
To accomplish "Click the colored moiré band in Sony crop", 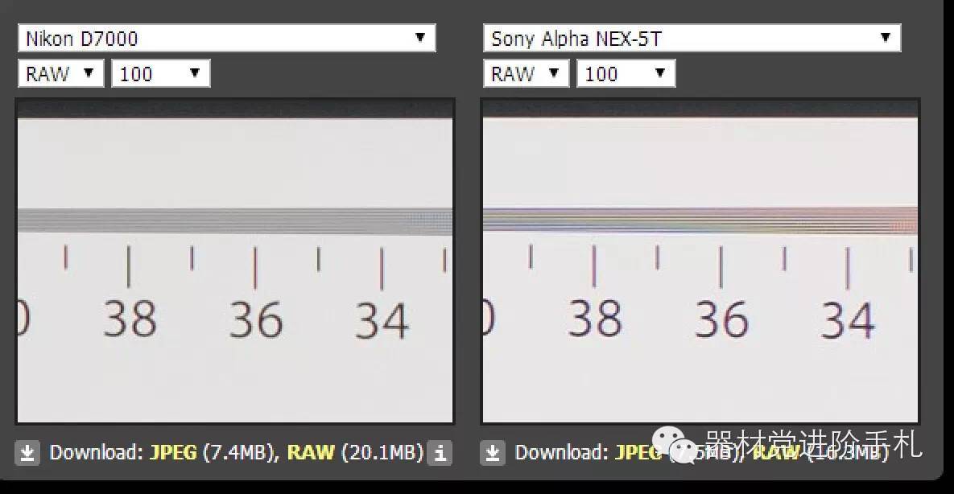I will point(700,219).
